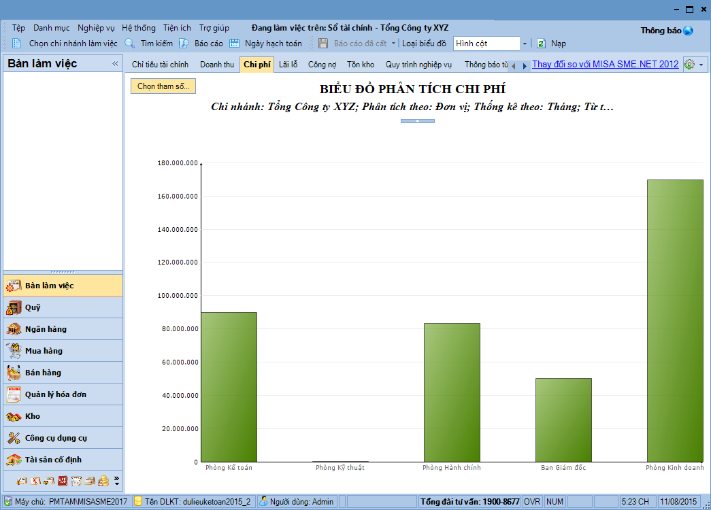Collapse the Bàn làm việc panel

pos(115,64)
